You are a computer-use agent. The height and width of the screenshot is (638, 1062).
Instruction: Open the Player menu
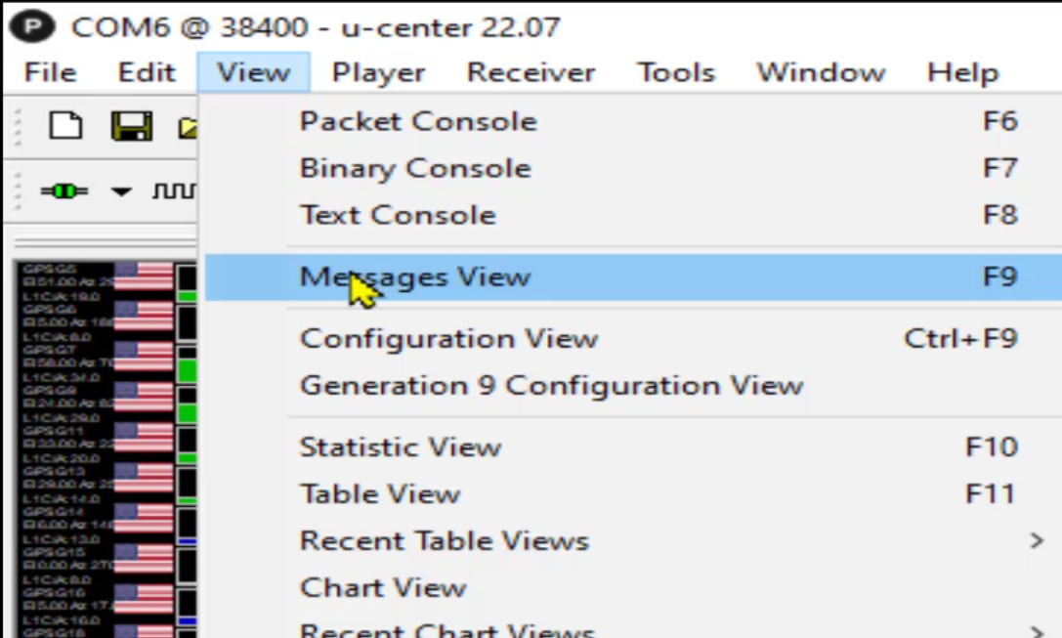[x=376, y=71]
